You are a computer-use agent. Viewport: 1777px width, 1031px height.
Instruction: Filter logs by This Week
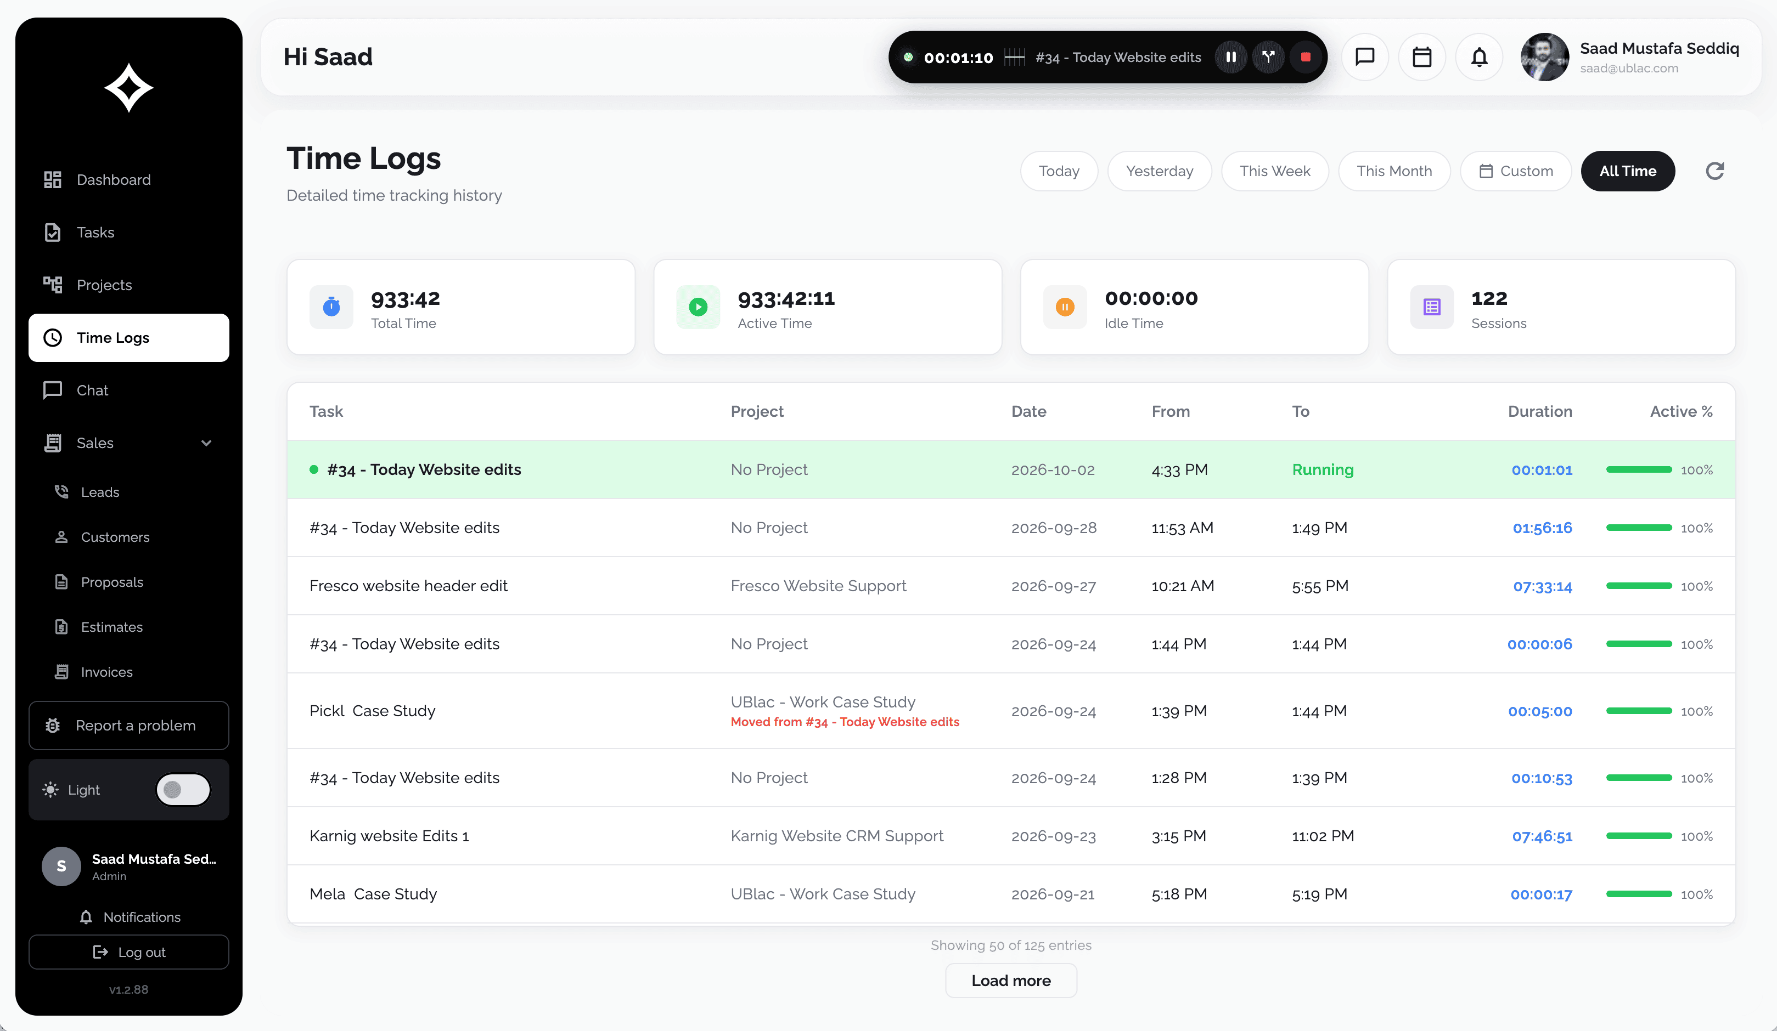[1275, 171]
